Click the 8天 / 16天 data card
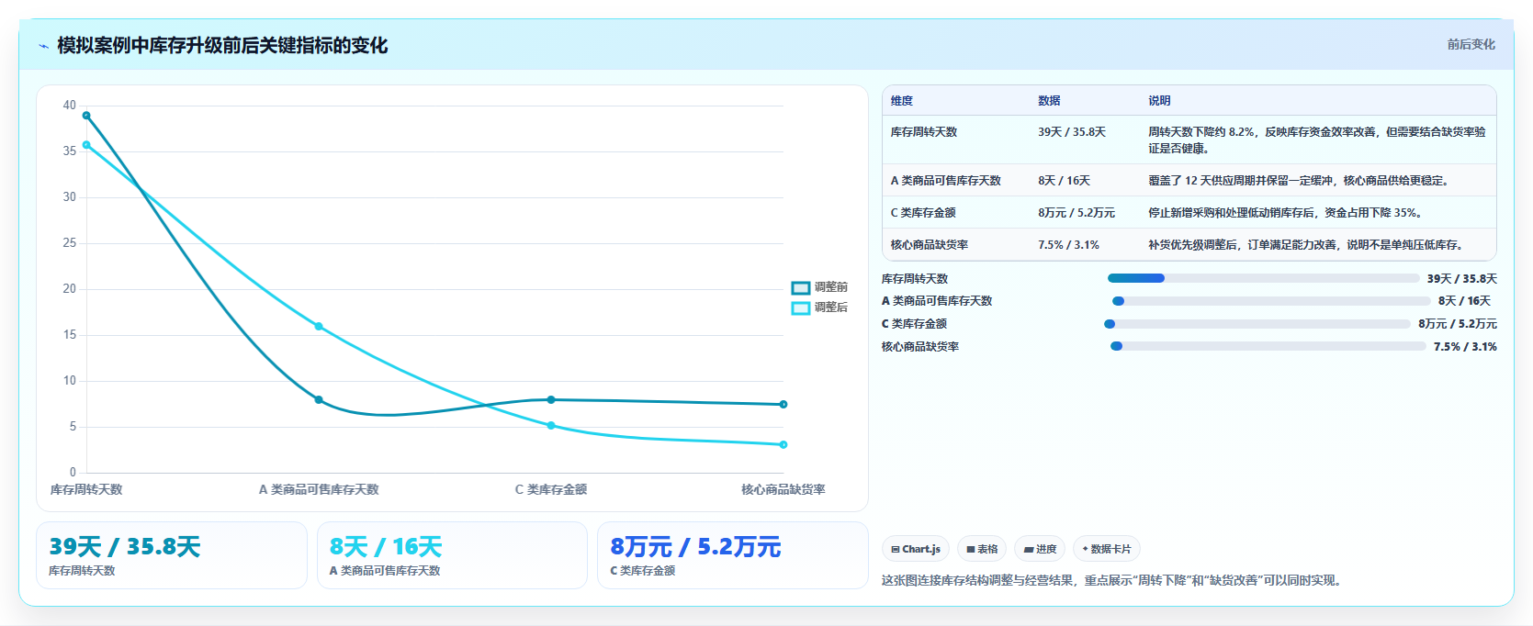 click(x=452, y=555)
